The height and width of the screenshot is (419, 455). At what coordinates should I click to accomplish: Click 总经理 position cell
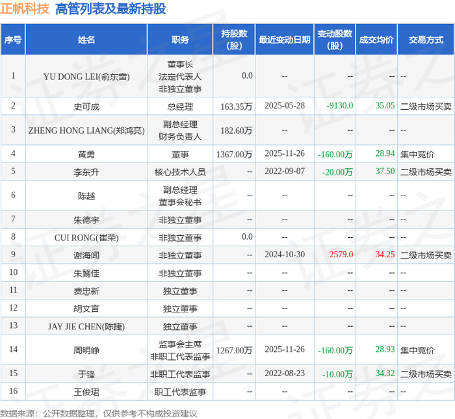pos(180,107)
